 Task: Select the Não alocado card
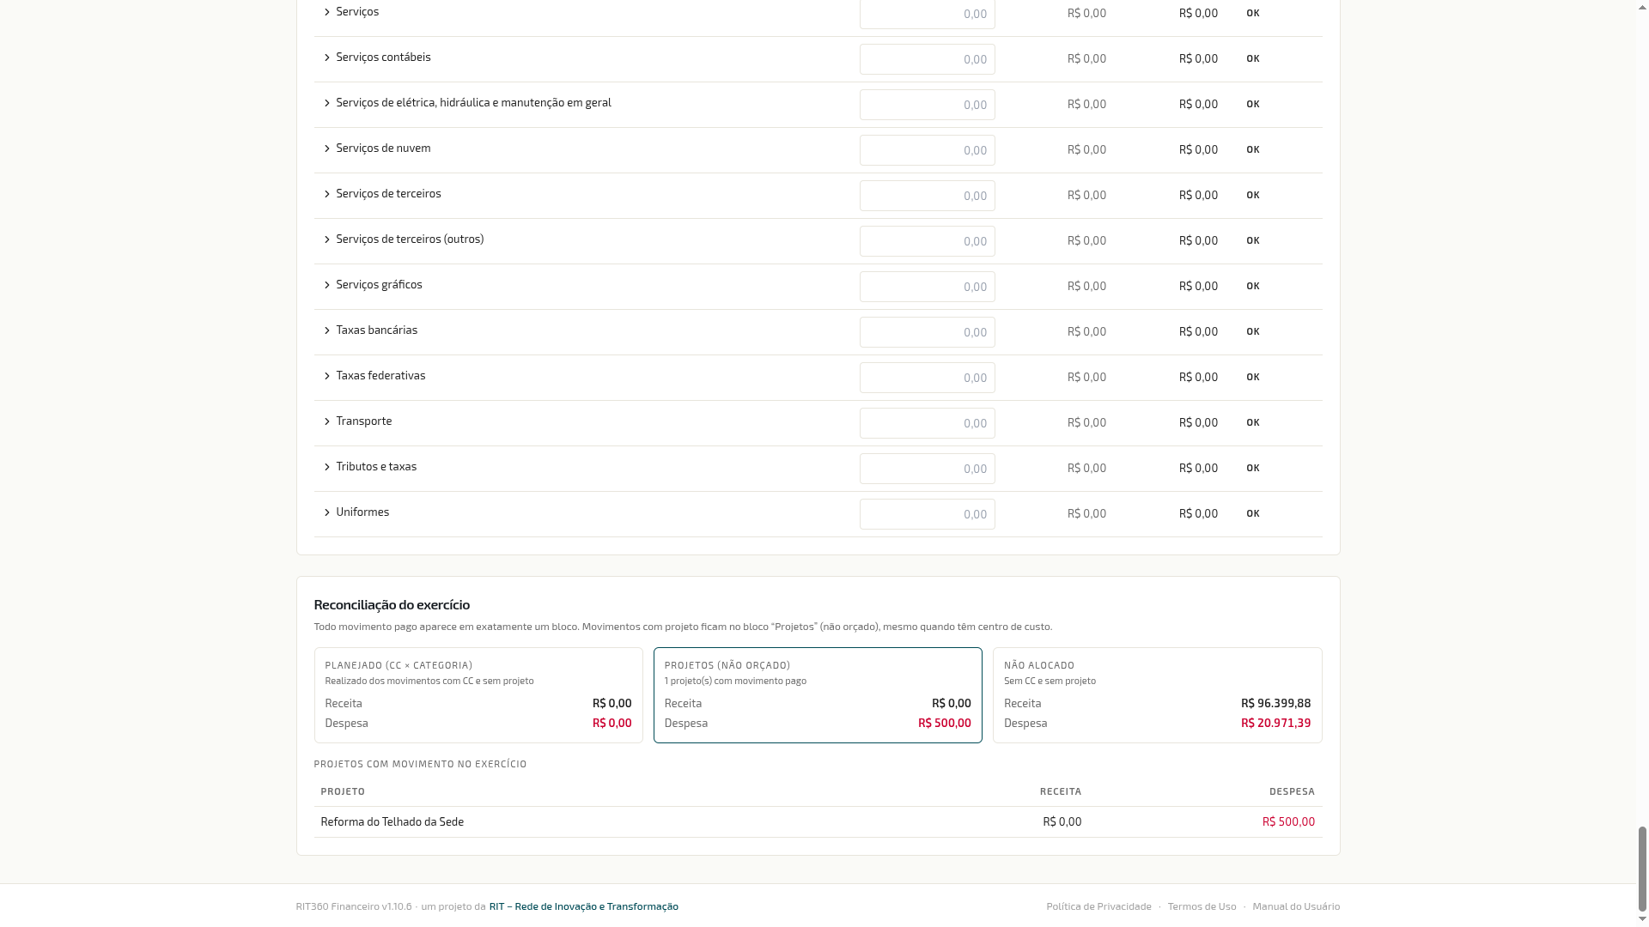1158,695
